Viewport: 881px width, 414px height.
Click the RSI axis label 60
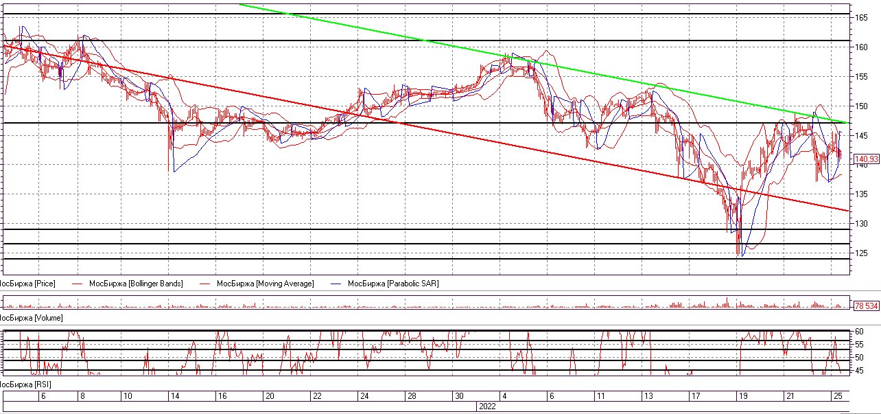coord(859,332)
